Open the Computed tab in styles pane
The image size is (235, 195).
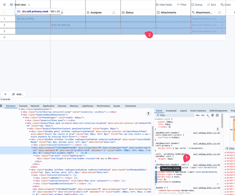click(171, 111)
